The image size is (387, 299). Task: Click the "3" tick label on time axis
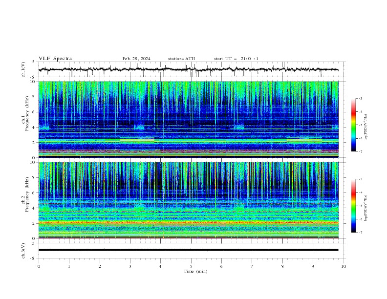point(130,266)
